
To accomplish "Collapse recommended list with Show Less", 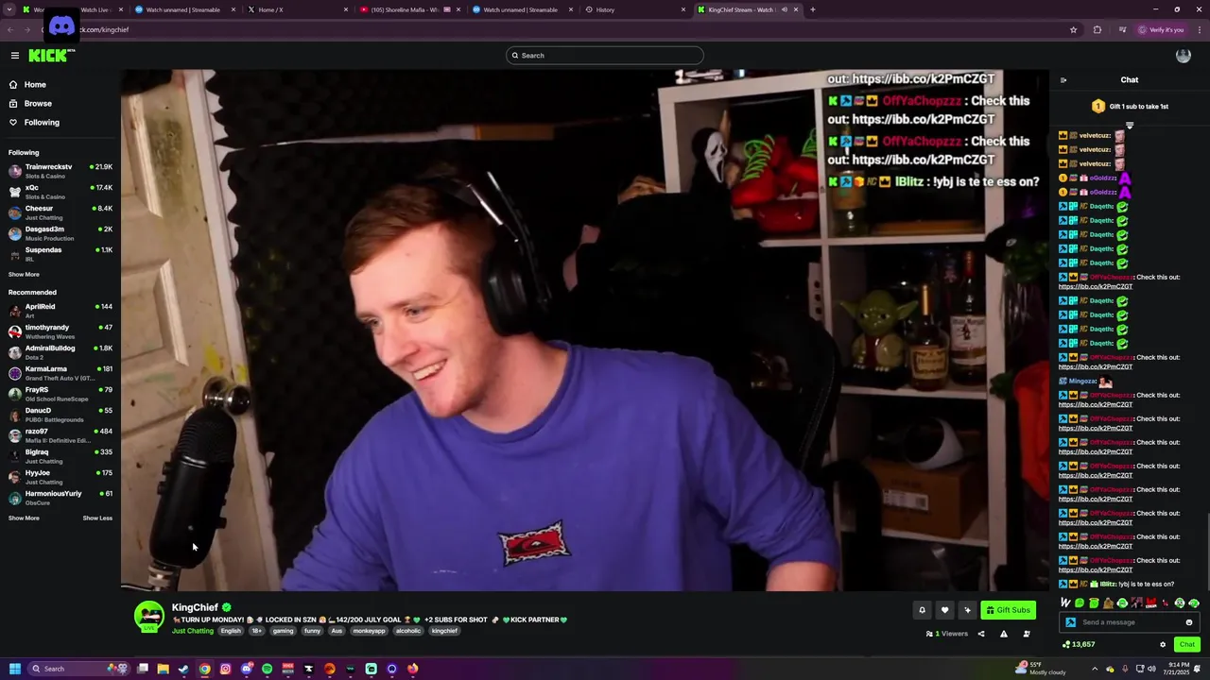I will tap(97, 518).
